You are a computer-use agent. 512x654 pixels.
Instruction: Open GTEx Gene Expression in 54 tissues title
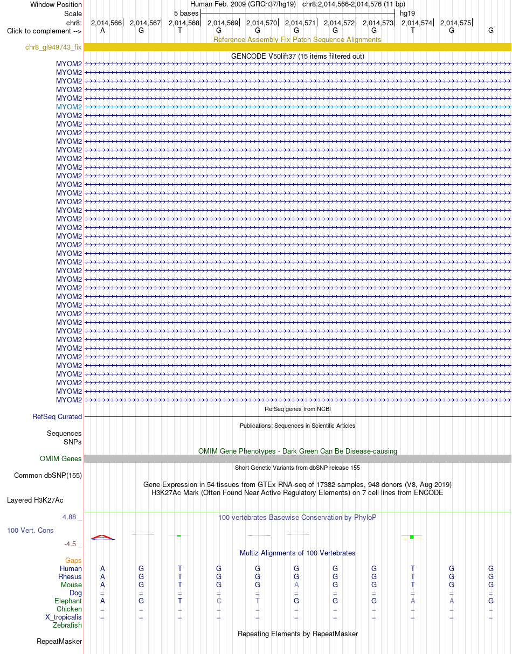297,484
